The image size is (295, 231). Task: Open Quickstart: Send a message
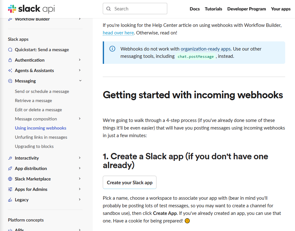(x=42, y=50)
